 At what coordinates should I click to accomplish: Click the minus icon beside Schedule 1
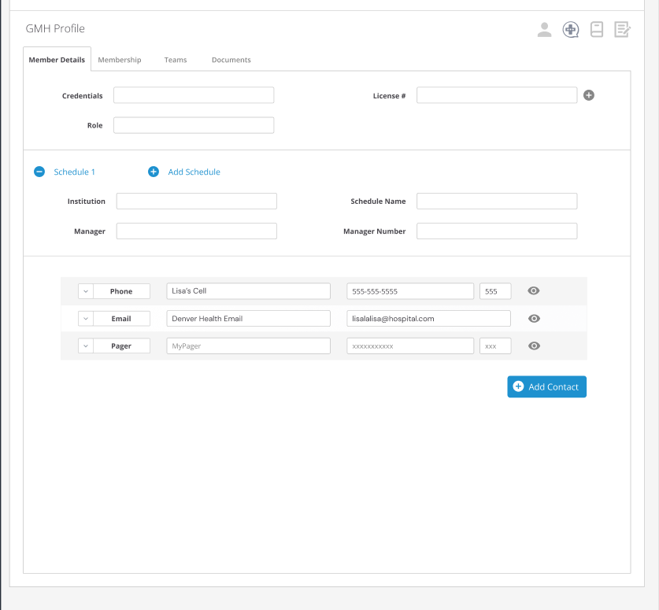pos(39,172)
